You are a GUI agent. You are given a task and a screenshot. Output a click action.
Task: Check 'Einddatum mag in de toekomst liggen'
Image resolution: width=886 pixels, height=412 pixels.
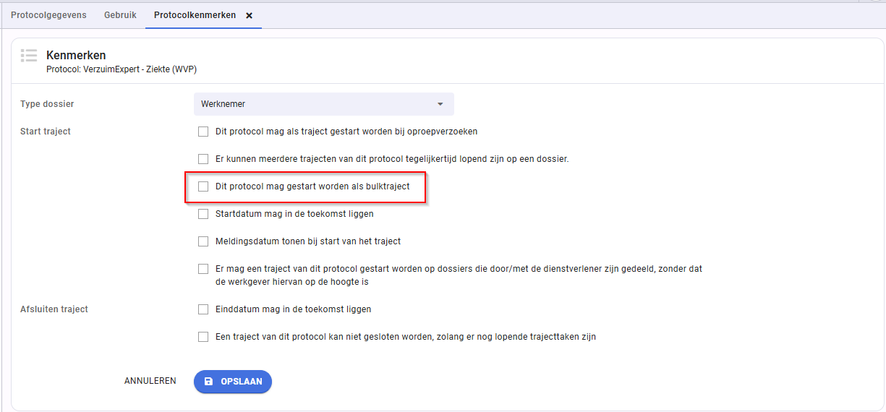coord(203,309)
